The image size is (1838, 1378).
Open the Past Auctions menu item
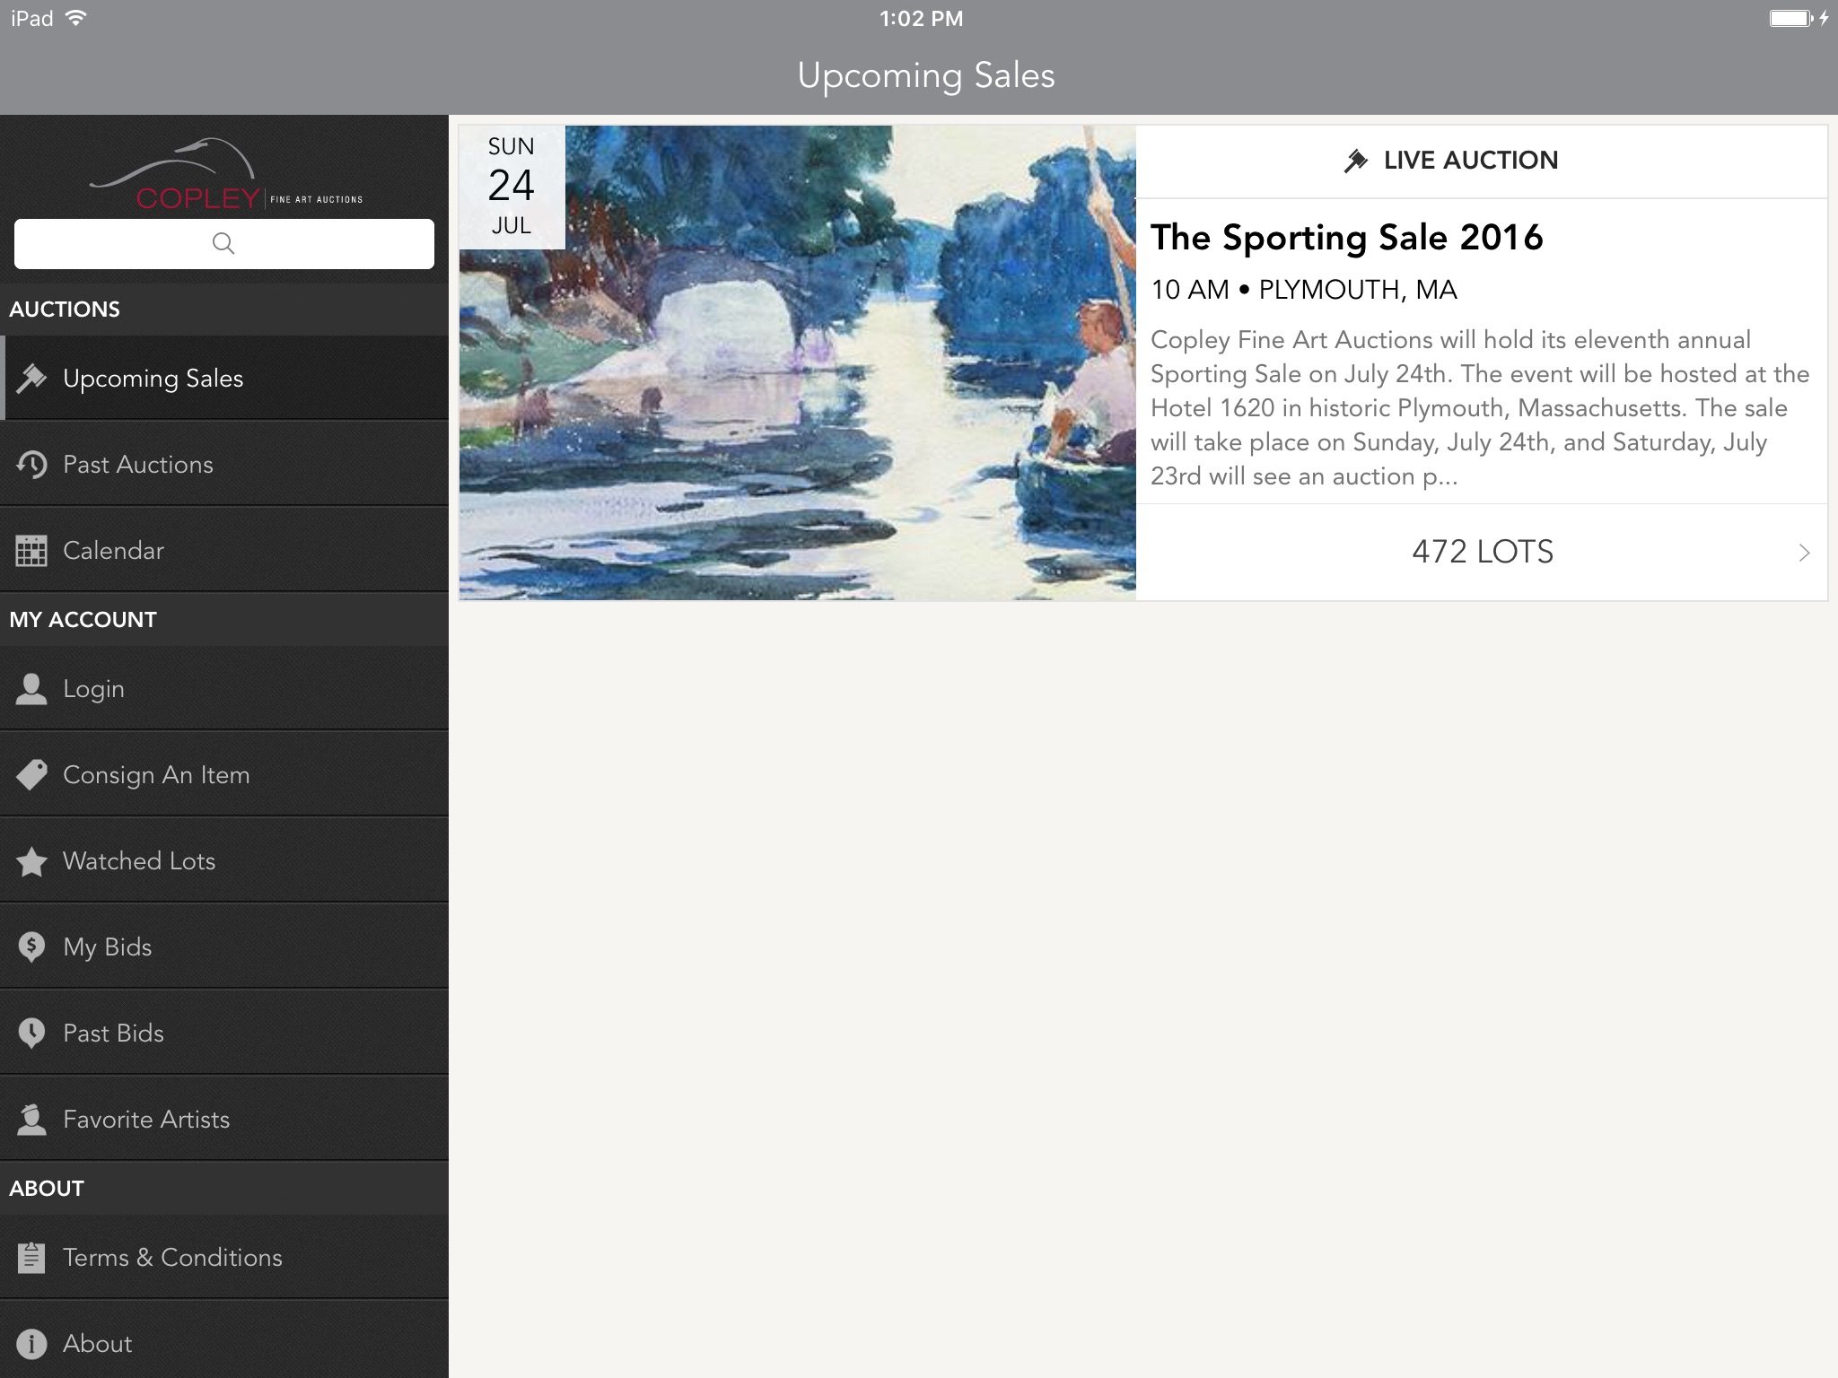[x=138, y=465]
